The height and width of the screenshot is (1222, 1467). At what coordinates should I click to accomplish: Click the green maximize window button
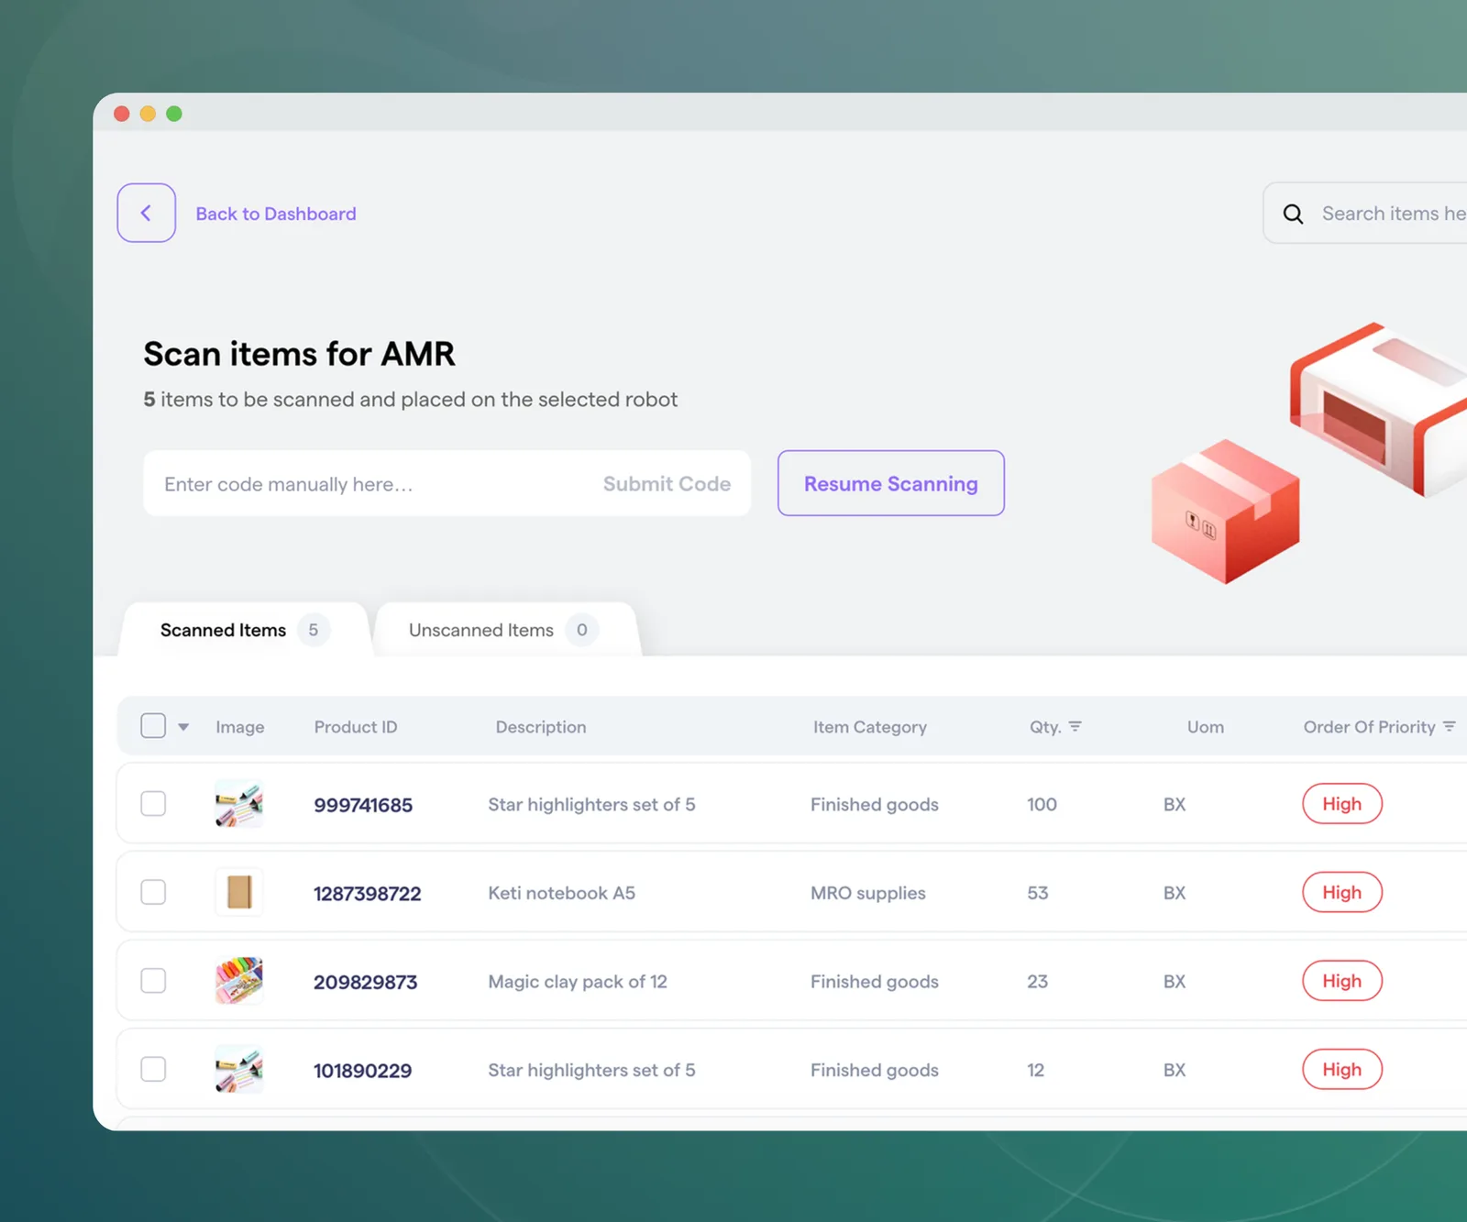point(174,114)
